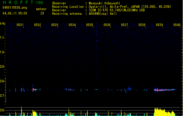Click the 'Receiving antenna' field label
183x116 pixels.
tap(67, 14)
